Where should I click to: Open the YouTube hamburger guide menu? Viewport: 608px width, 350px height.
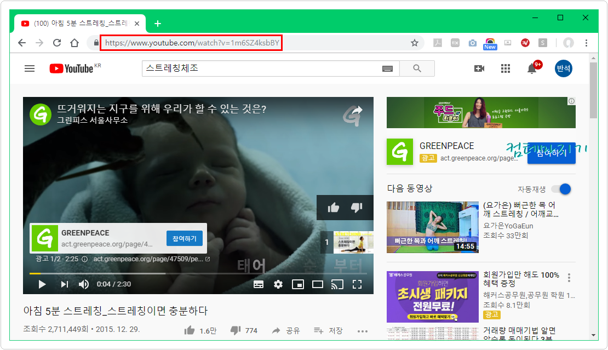pos(30,68)
